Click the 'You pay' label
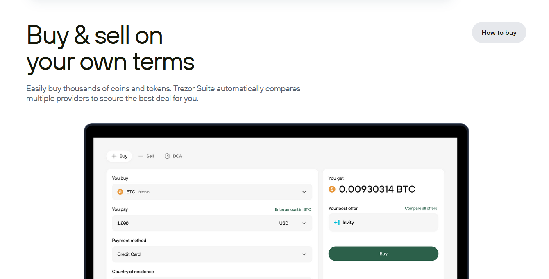Screen dimensions: 549x279 (x=120, y=209)
